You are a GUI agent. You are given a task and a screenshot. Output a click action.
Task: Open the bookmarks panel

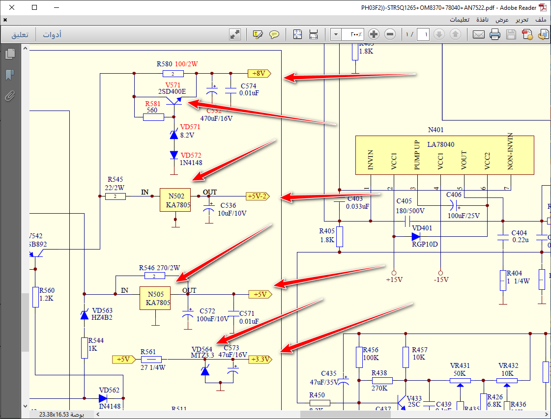coord(10,75)
